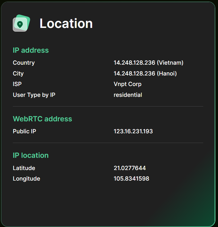Click the city value 14.248.128.236 (Hanoi)
The width and height of the screenshot is (218, 227).
(x=145, y=73)
